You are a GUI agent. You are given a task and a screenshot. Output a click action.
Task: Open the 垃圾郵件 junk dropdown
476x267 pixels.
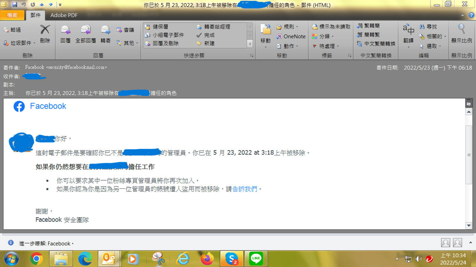tap(19, 43)
